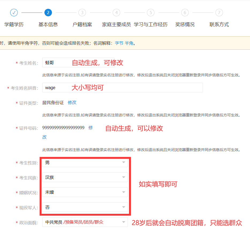Switch to the 联系方式 tab label
The width and height of the screenshot is (250, 233).
219,24
